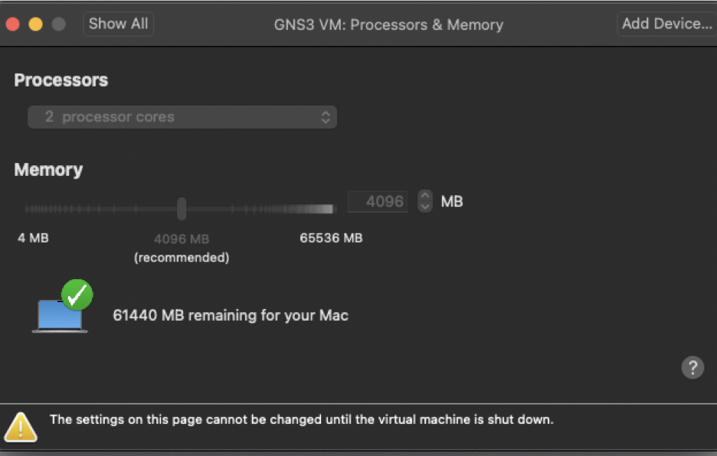Click the 4 MB minimum label
Image resolution: width=717 pixels, height=456 pixels.
pos(32,238)
